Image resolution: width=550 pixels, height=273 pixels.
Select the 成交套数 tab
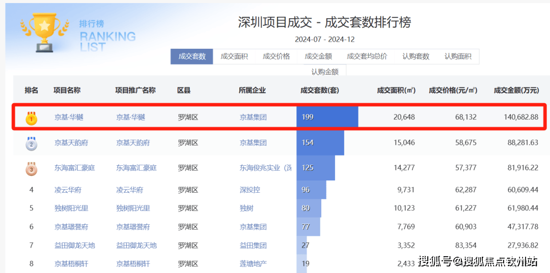[x=192, y=56]
